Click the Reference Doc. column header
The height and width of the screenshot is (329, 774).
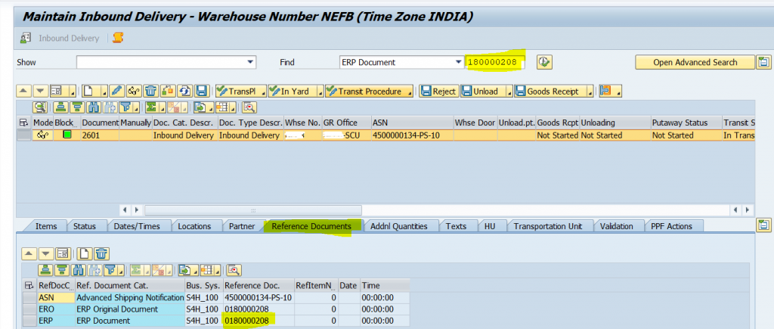pyautogui.click(x=259, y=285)
